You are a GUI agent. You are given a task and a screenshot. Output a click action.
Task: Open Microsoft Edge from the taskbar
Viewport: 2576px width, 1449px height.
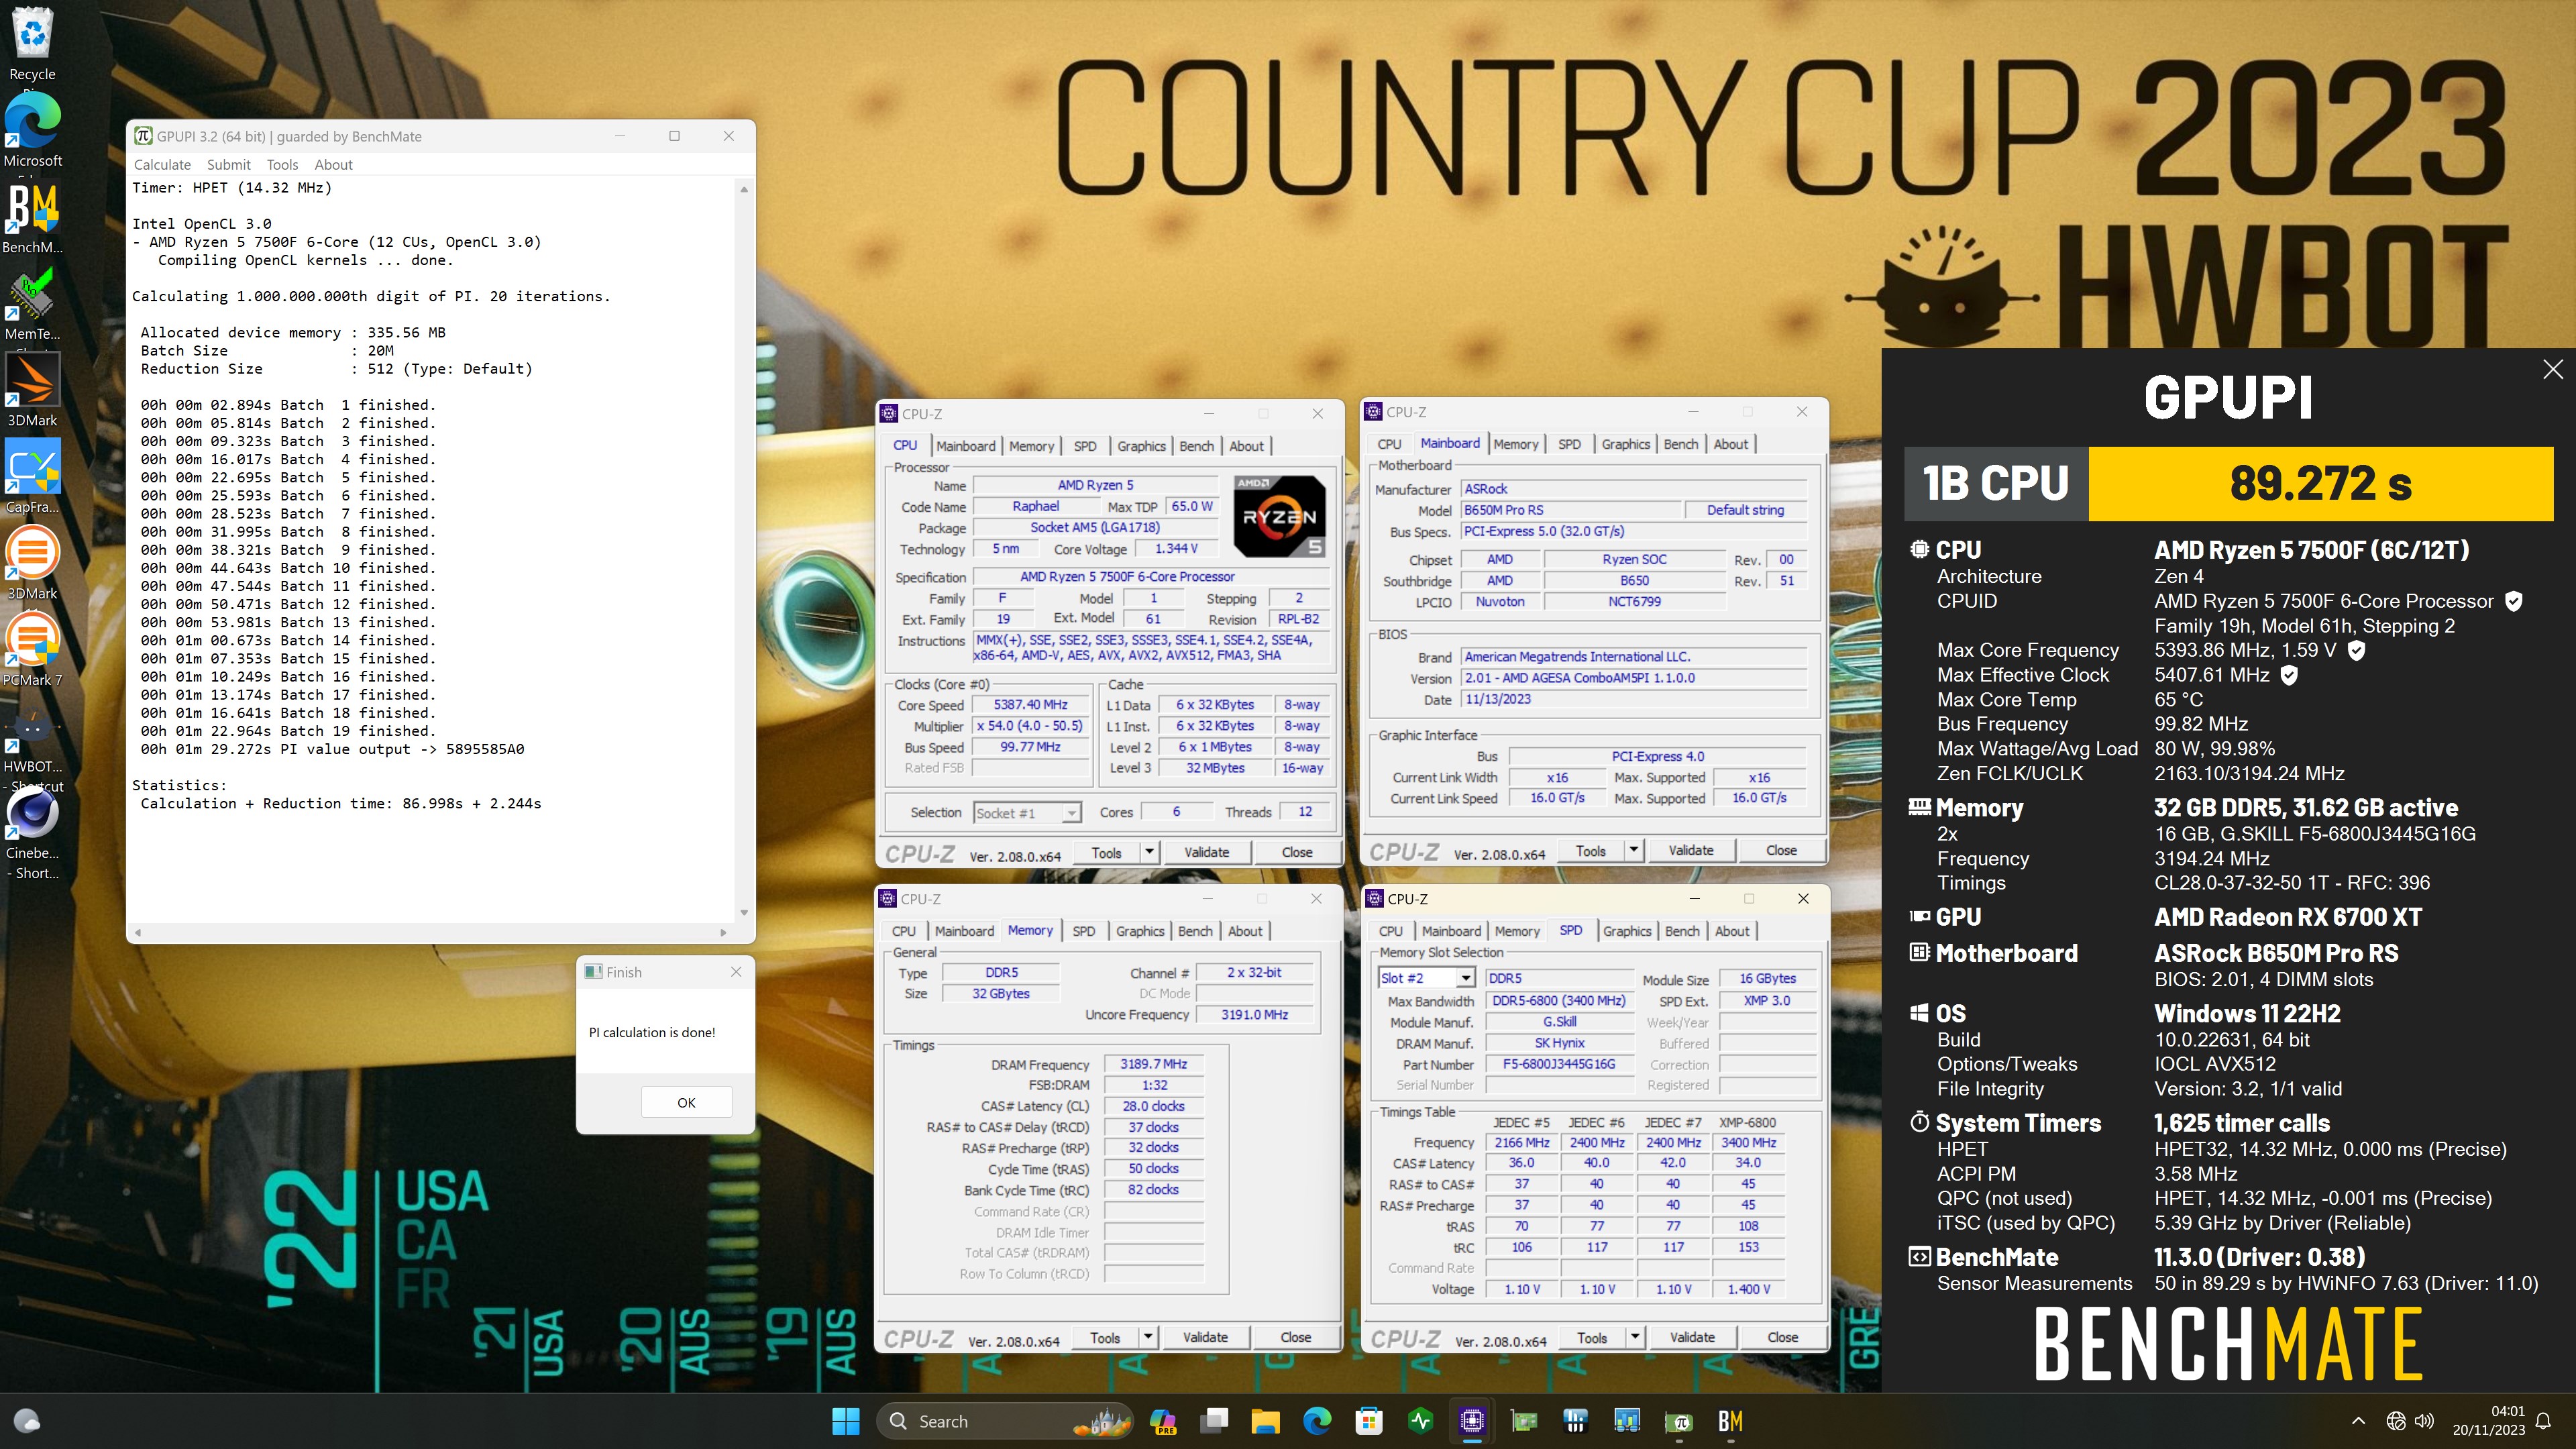click(1317, 1421)
